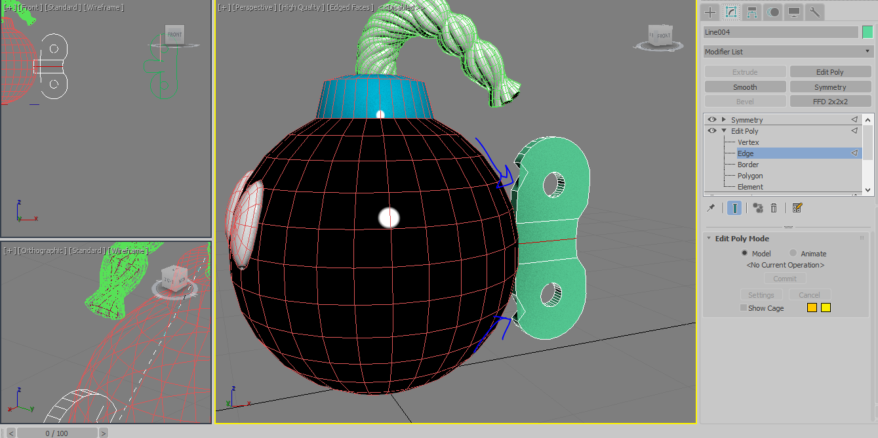
Task: Click the Smooth modifier button
Action: (x=745, y=87)
